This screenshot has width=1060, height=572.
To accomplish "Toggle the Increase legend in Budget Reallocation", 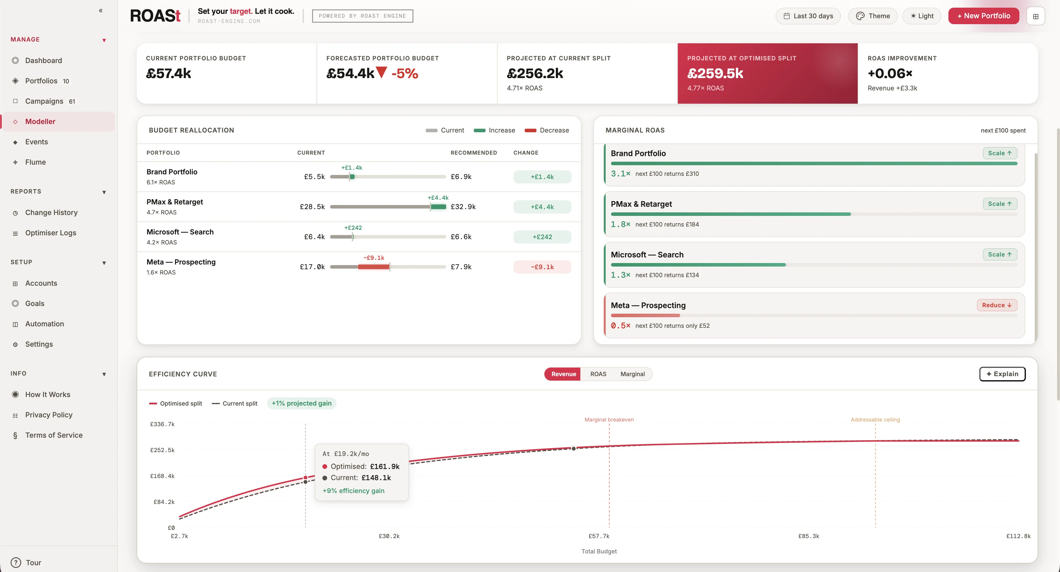I will click(x=495, y=130).
